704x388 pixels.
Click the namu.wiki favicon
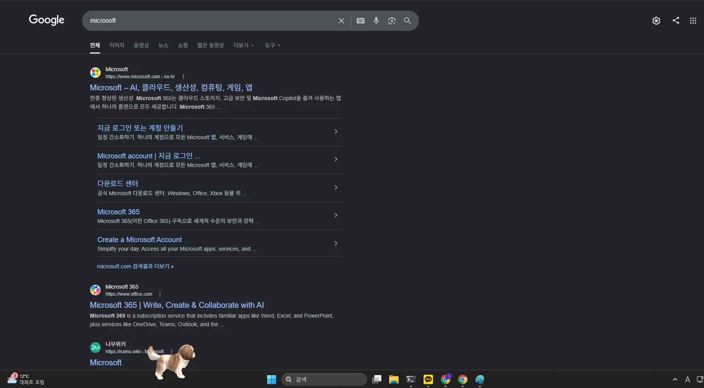[95, 347]
